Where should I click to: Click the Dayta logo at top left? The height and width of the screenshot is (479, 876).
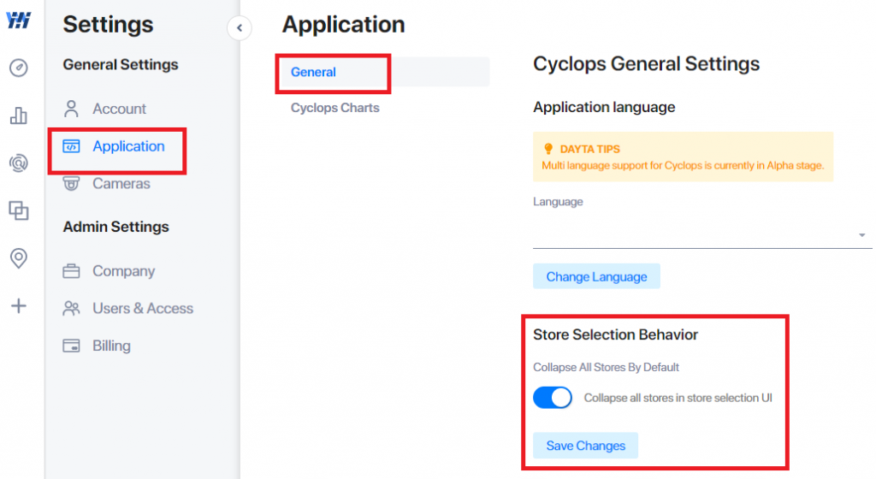tap(19, 21)
